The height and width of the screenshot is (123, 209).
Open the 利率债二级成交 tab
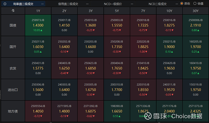23,4
